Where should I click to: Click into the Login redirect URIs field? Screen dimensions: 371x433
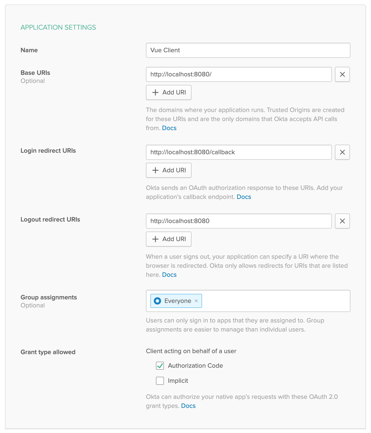click(239, 152)
